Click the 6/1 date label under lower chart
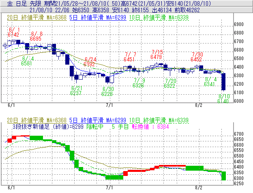This screenshot has height=193, width=253. [x=11, y=188]
